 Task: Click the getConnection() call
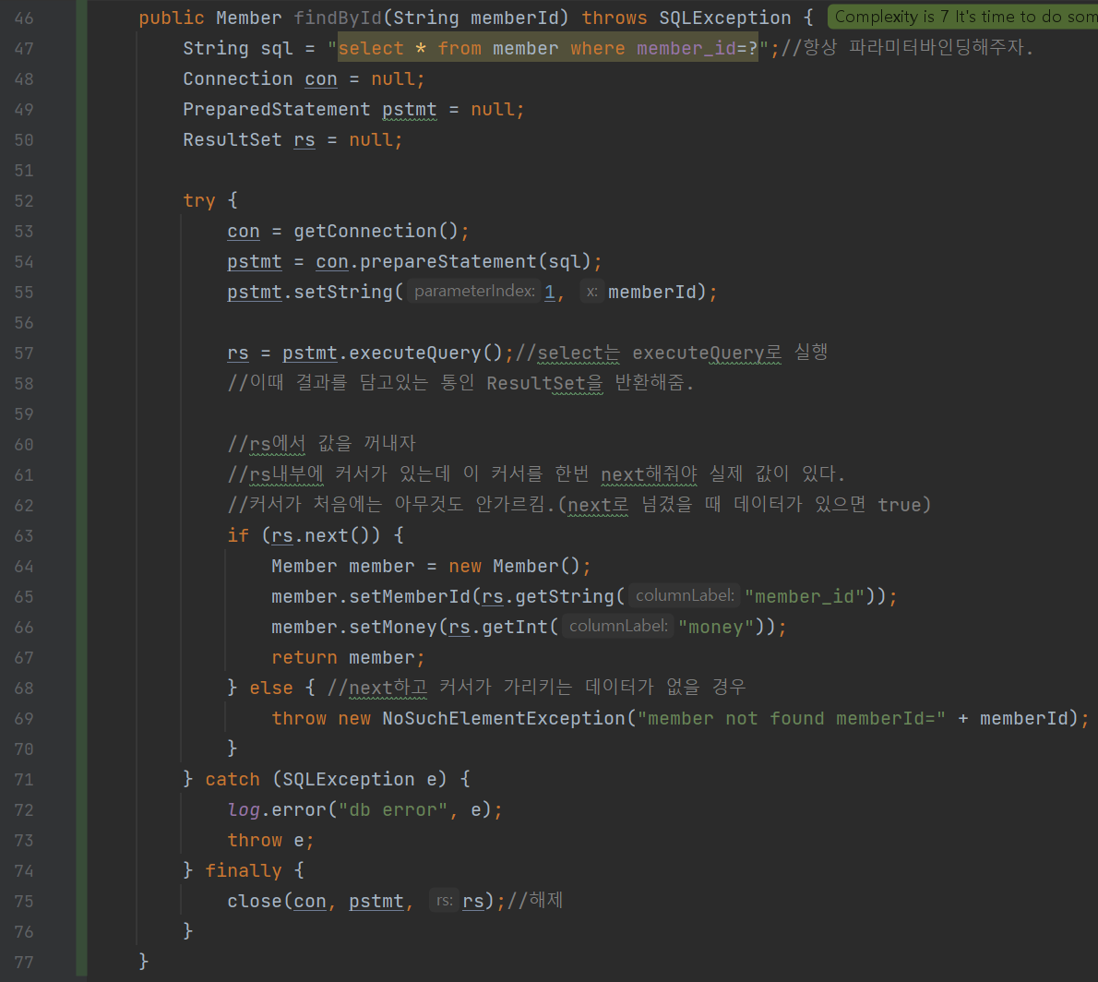tap(376, 231)
